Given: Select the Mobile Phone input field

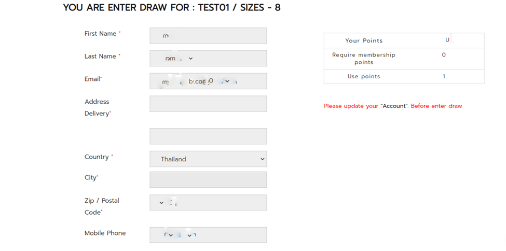Looking at the screenshot, I should pyautogui.click(x=208, y=235).
